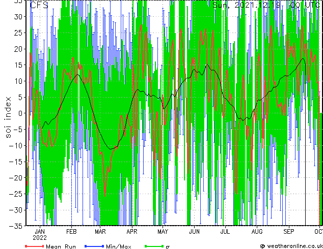Click the "Sun, 2021.12.19 00 UTC" timestamp
This screenshot has height=249, width=323.
(x=266, y=5)
